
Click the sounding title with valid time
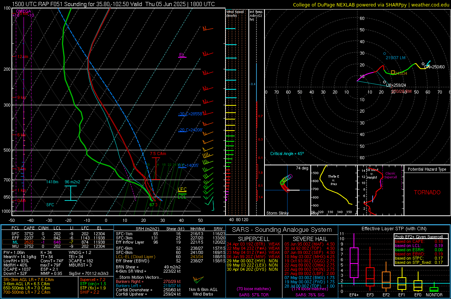point(114,4)
